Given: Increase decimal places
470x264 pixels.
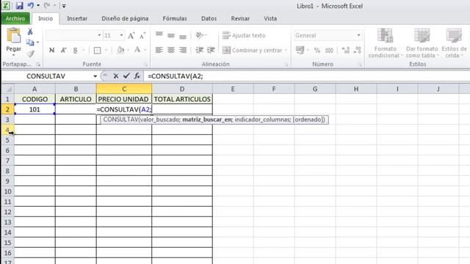Looking at the screenshot, I should tap(346, 50).
